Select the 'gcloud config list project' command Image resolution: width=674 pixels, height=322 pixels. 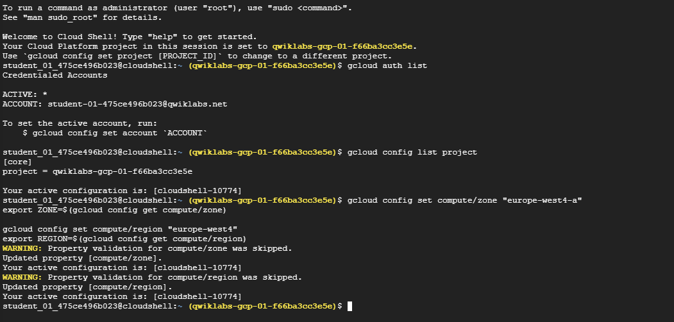(412, 152)
